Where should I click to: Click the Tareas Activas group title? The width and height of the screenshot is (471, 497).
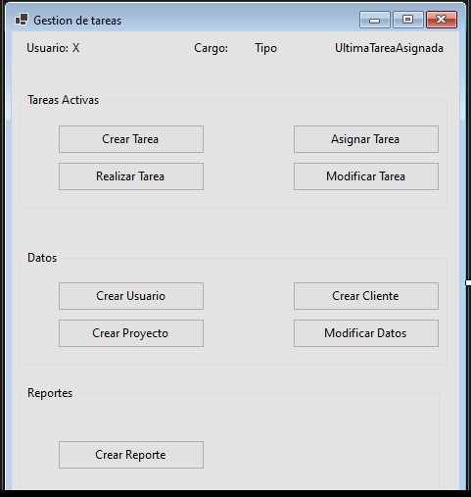tap(63, 100)
